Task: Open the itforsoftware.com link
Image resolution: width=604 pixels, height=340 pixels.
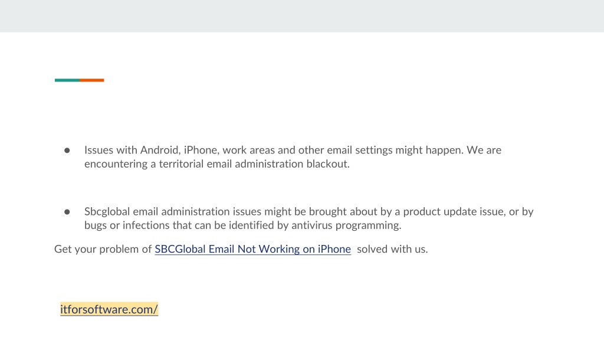Action: [109, 309]
